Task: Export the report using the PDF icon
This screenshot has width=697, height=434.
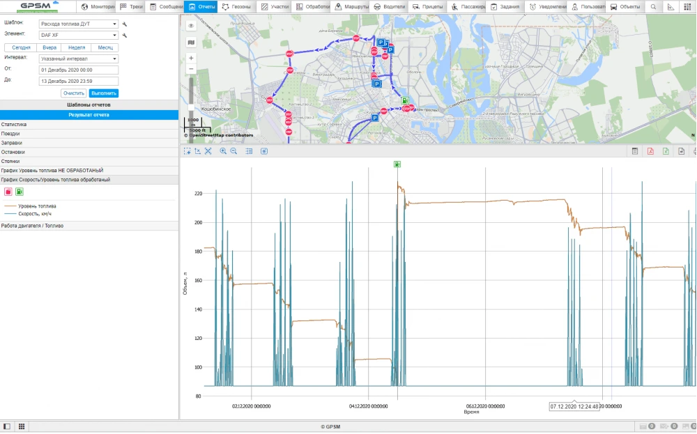Action: [x=650, y=151]
